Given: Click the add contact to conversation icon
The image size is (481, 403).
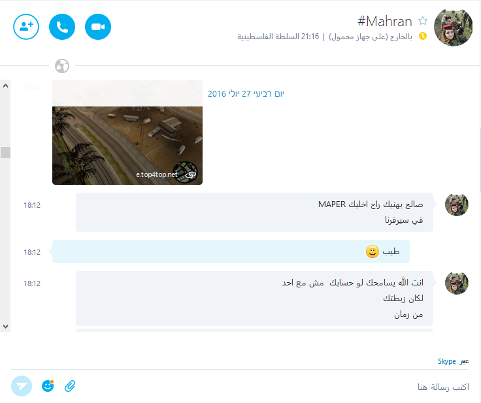Looking at the screenshot, I should pyautogui.click(x=26, y=27).
